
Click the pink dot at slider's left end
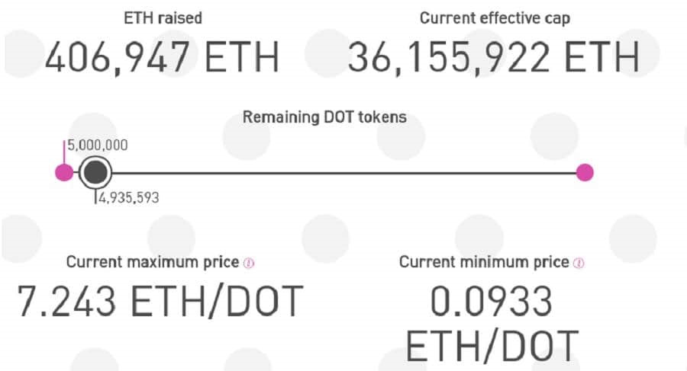point(65,172)
